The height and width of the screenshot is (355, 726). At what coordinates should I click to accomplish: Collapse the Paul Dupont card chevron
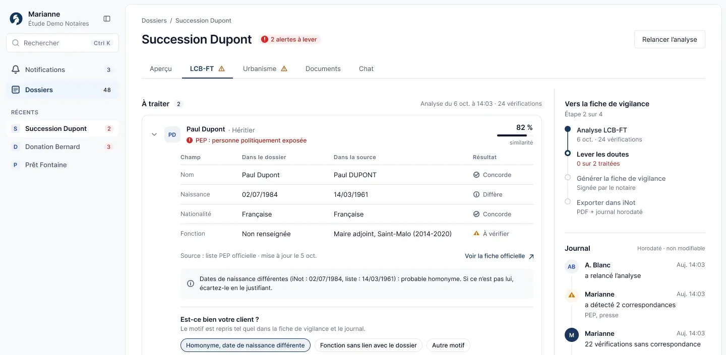click(154, 134)
